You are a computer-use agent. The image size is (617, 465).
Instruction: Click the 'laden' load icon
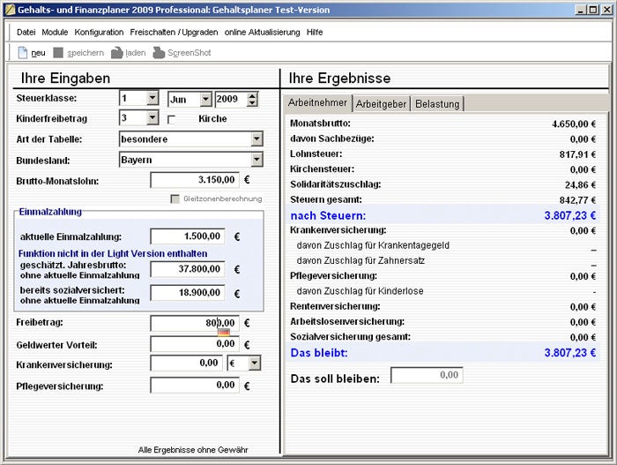tap(117, 52)
